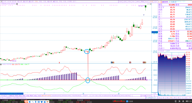
Task: Select the 月线 monthly chart tab
Action: coord(45,2)
